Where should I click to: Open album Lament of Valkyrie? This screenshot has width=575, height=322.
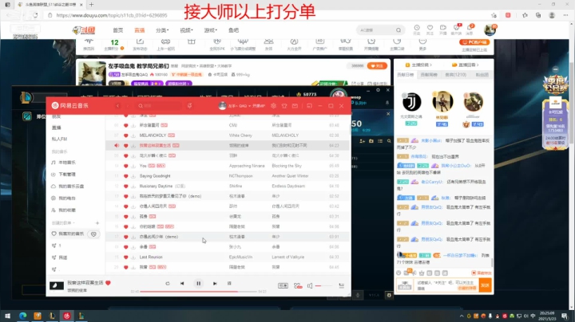[x=287, y=257]
